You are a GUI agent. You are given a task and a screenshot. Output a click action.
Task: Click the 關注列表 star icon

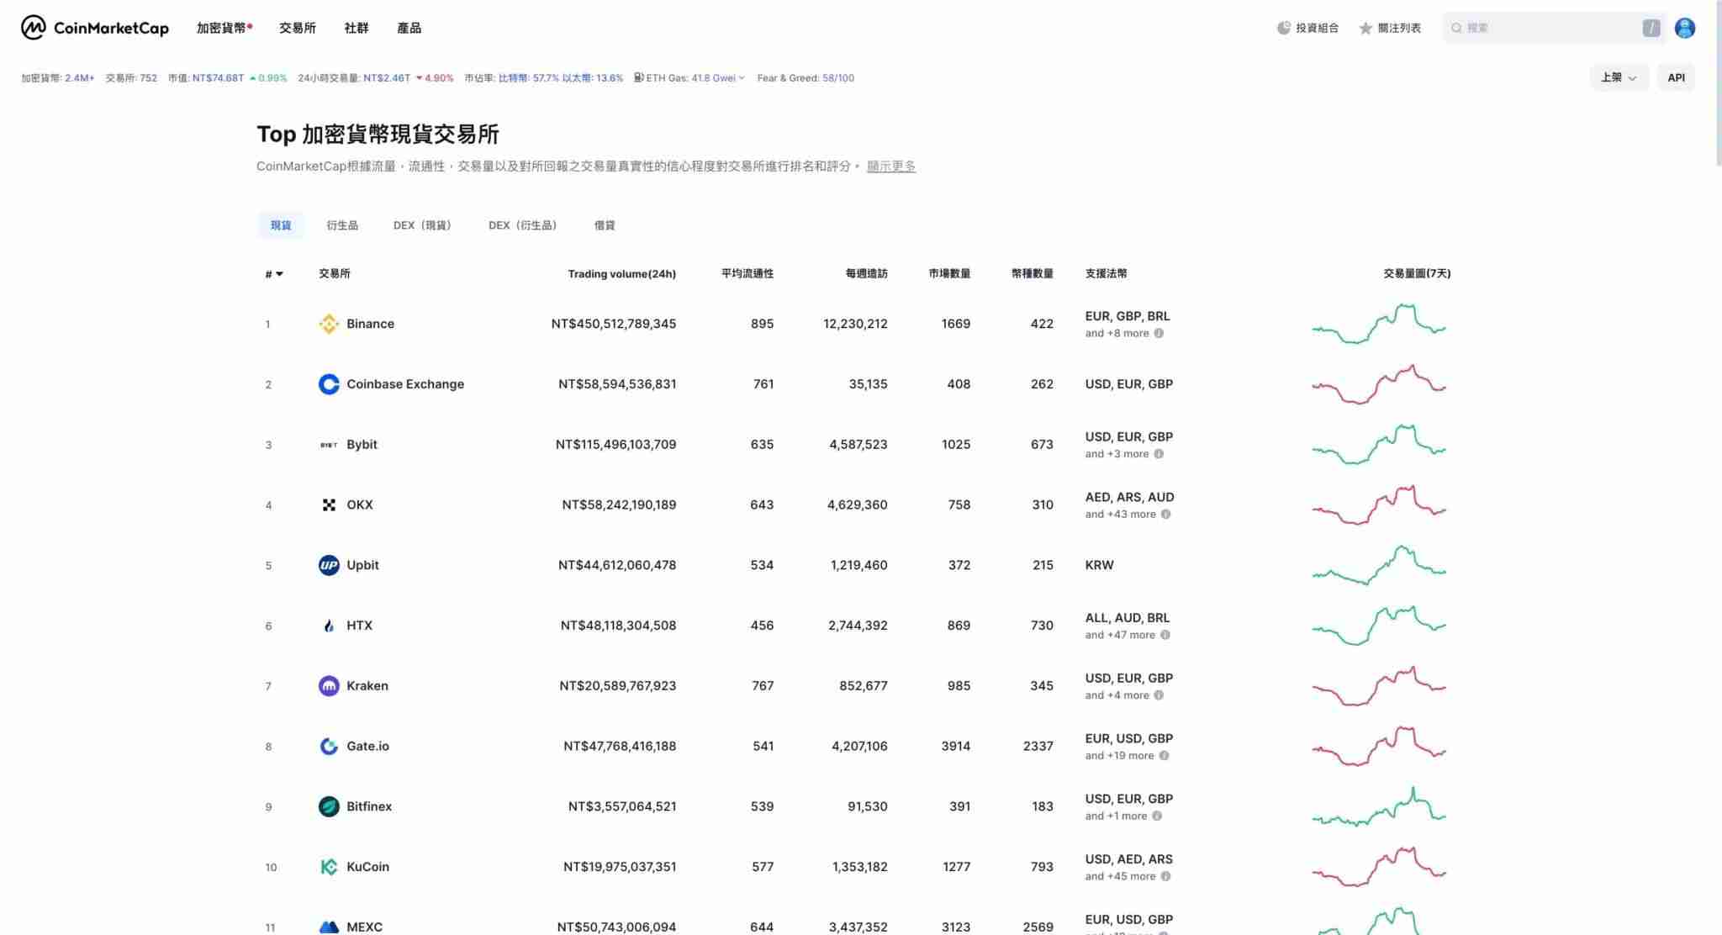pyautogui.click(x=1365, y=28)
